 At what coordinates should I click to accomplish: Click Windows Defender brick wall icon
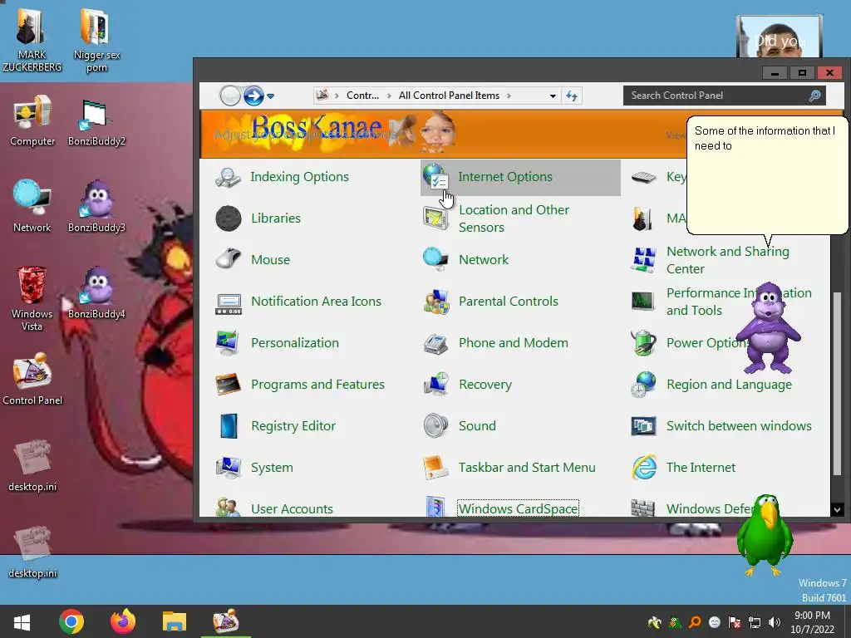[643, 508]
